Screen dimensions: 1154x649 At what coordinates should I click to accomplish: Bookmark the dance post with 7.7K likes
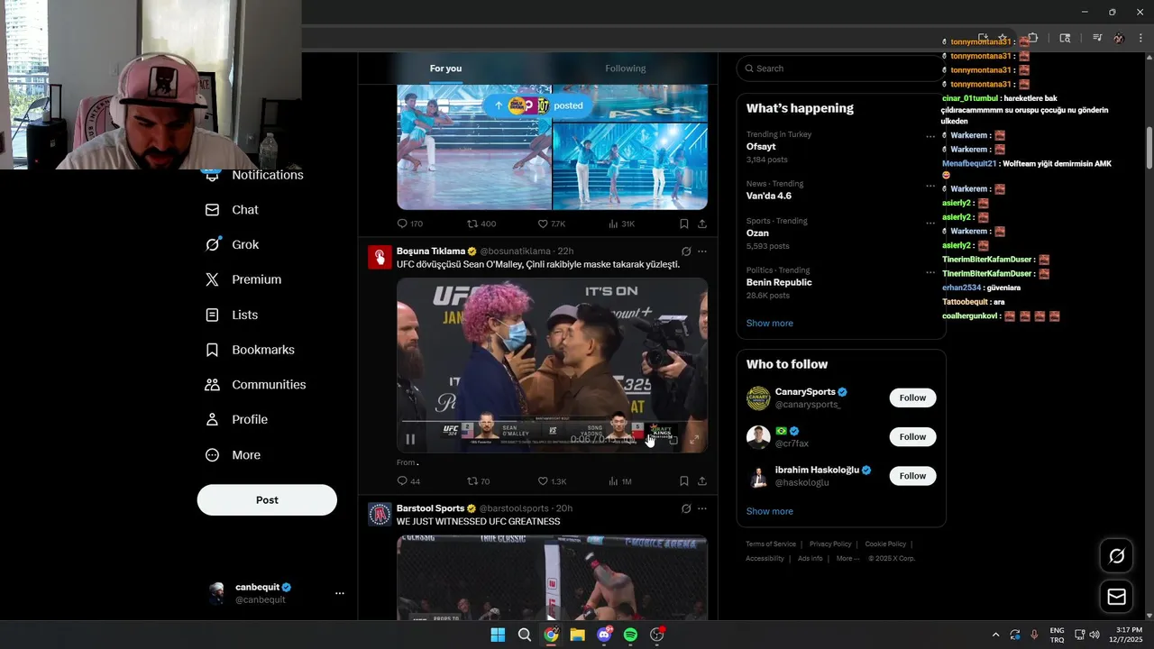pyautogui.click(x=684, y=224)
